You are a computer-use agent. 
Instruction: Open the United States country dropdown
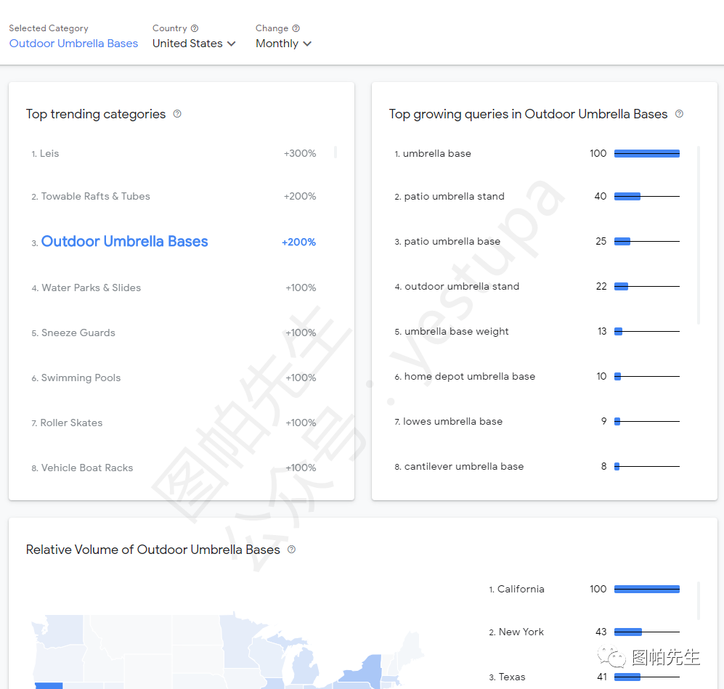click(x=194, y=44)
